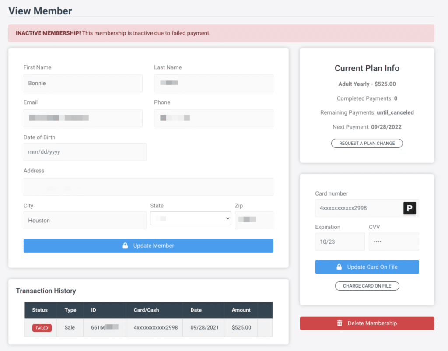Screen dimensions: 448x351
Task: Click the Status column header
Action: tap(40, 310)
